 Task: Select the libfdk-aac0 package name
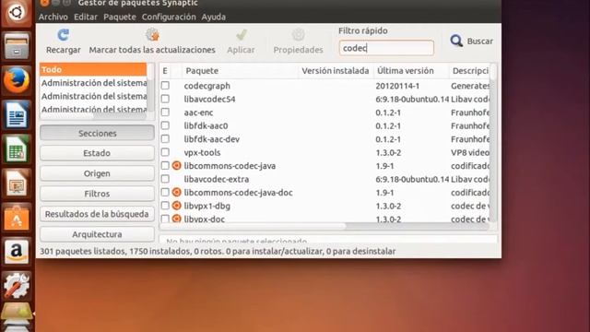(x=206, y=125)
